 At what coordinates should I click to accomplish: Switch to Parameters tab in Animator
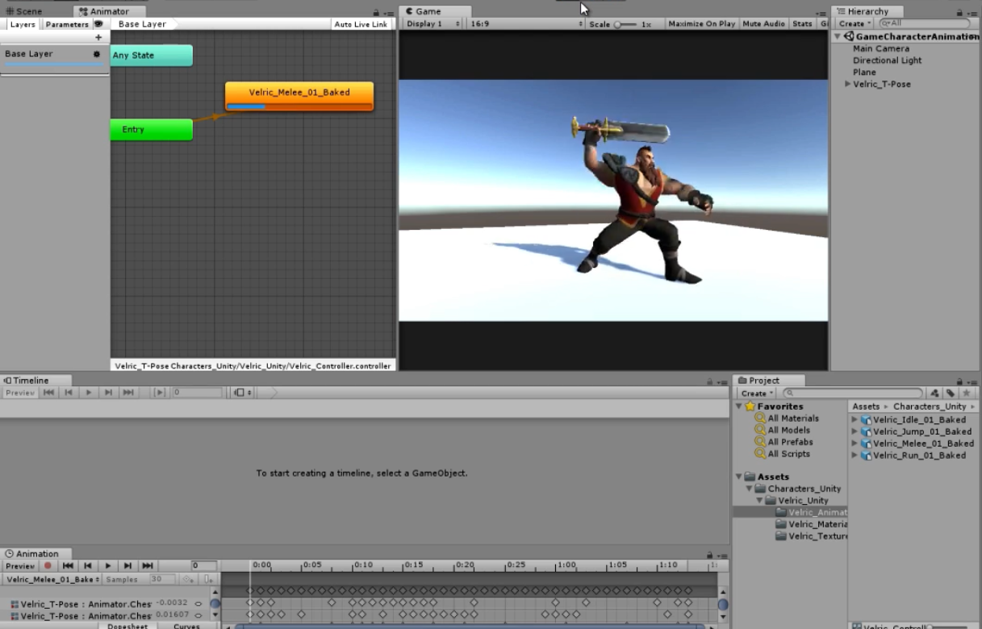(x=66, y=24)
